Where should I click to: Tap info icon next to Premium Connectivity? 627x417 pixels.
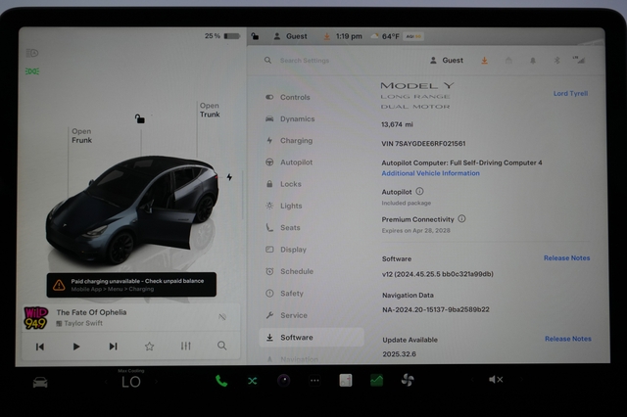(x=461, y=219)
